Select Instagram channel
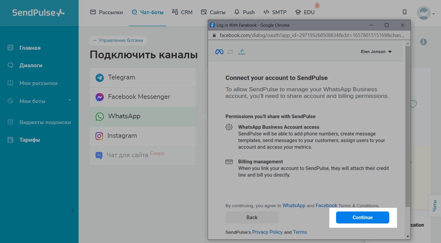Image resolution: width=441 pixels, height=243 pixels. [143, 136]
